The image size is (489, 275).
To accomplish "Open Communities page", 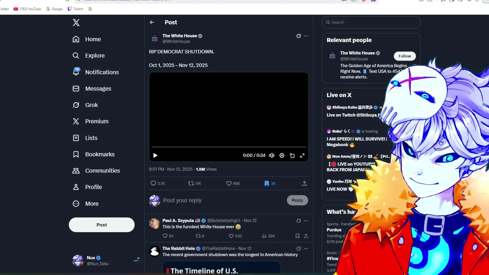I will click(96, 171).
